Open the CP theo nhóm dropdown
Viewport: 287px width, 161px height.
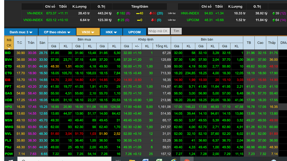click(x=57, y=32)
